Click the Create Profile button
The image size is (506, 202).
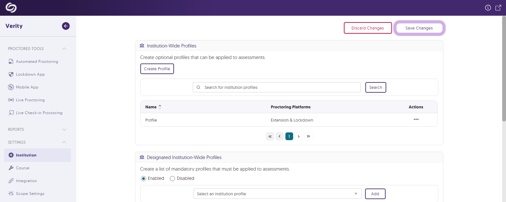(157, 69)
